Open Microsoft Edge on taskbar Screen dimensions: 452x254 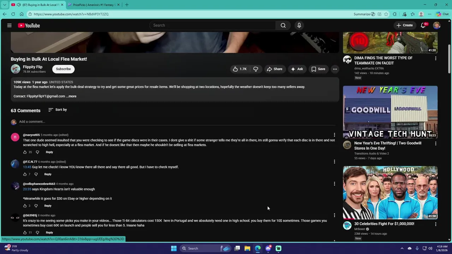pos(258,248)
